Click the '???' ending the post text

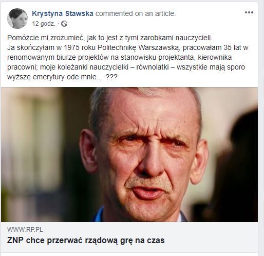[x=111, y=77]
